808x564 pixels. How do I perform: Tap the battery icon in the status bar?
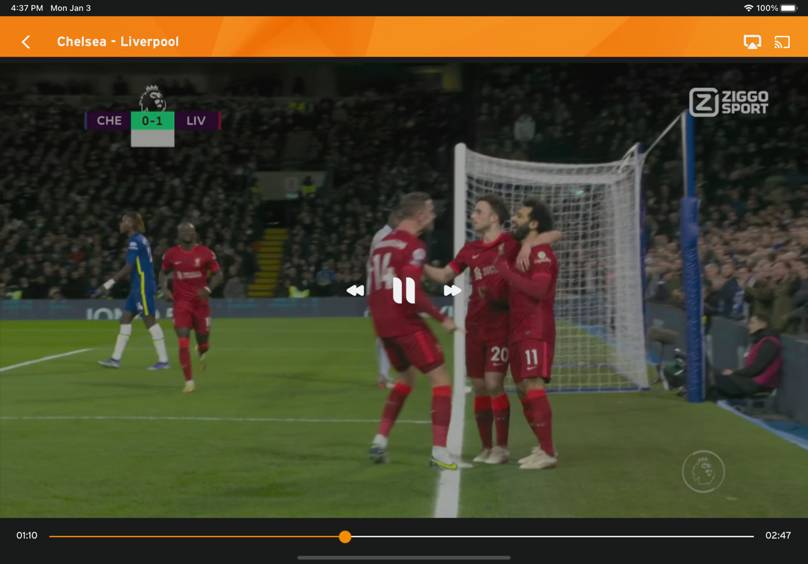[x=788, y=8]
